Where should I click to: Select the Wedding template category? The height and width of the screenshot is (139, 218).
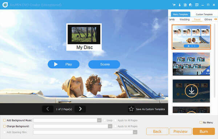pyautogui.click(x=185, y=19)
